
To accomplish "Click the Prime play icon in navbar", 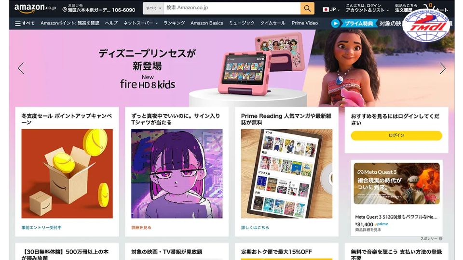I will (335, 23).
